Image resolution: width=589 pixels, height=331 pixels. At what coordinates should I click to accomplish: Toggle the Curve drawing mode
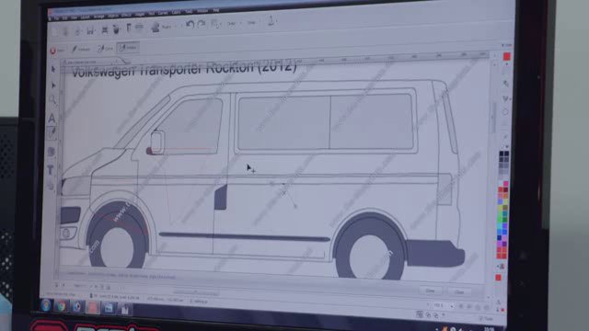tap(105, 49)
